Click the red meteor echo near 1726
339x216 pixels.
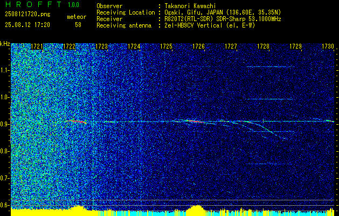click(195, 122)
